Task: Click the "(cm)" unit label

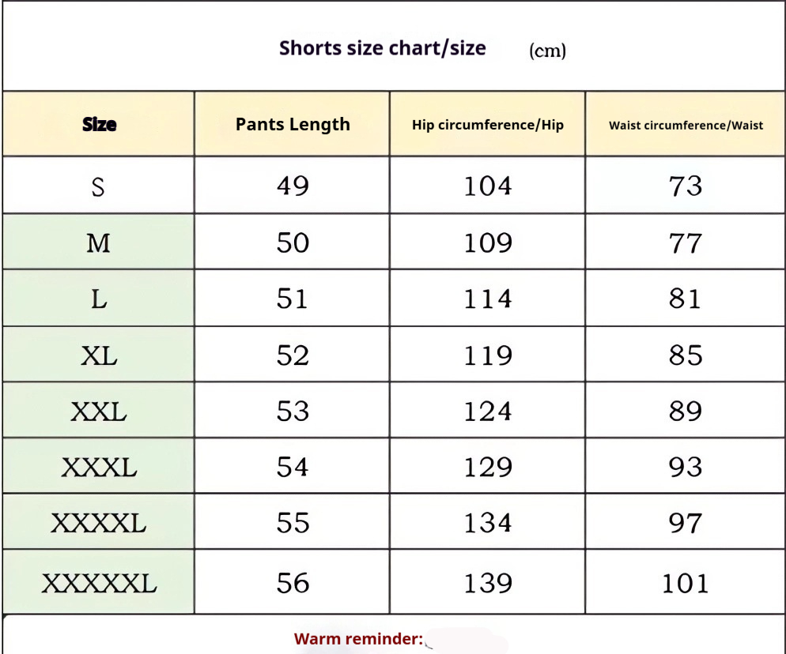Action: point(547,51)
